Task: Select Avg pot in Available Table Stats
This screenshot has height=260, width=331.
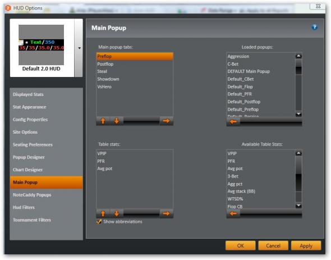Action: pyautogui.click(x=261, y=168)
